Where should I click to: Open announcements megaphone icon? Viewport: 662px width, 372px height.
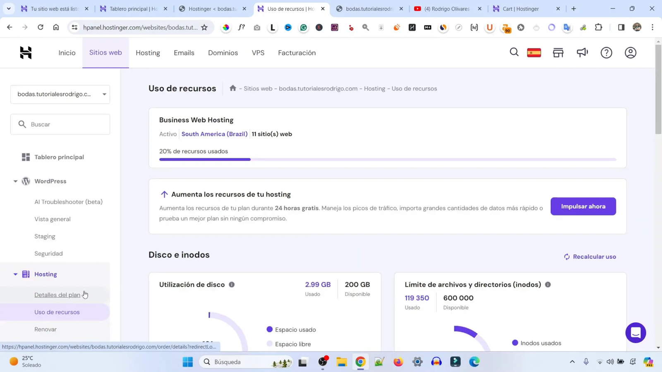pos(582,52)
